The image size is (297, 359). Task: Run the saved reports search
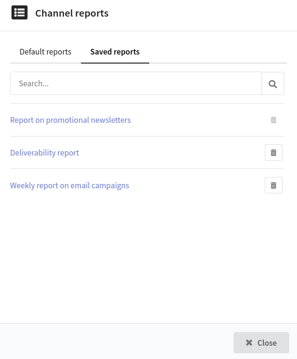[x=273, y=83]
